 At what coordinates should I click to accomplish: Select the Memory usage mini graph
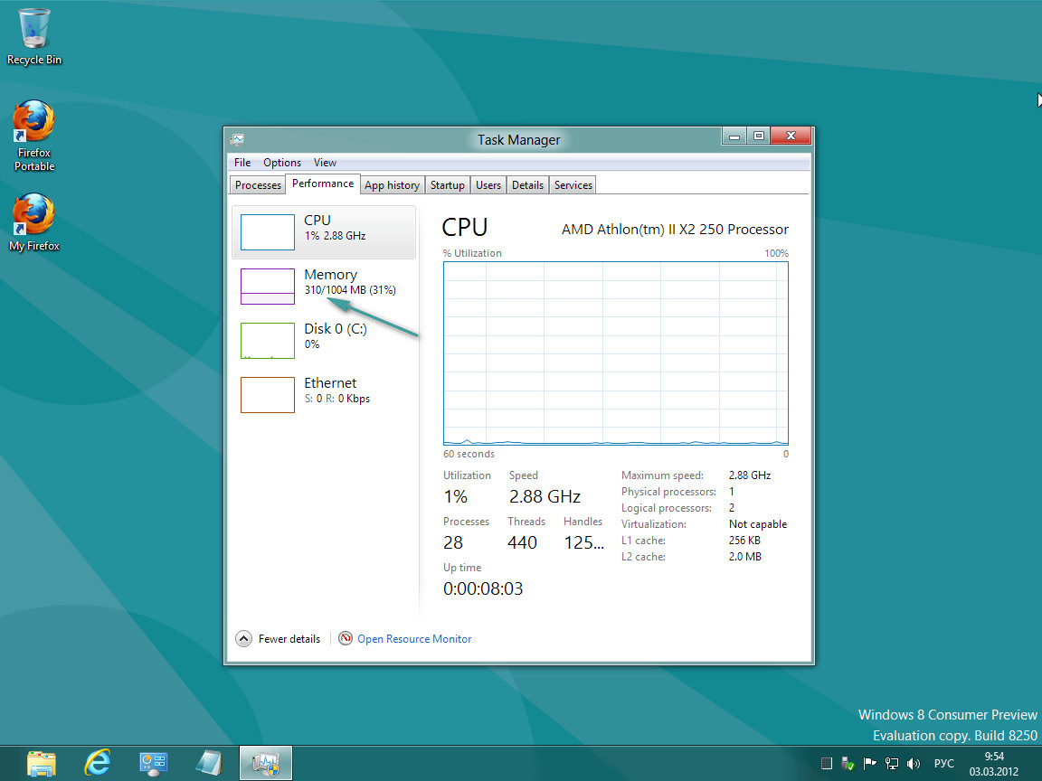click(267, 287)
